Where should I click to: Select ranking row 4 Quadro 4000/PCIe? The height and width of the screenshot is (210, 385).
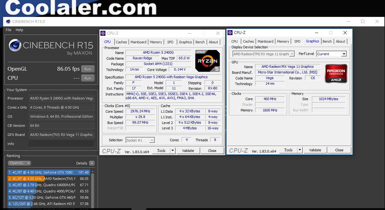point(49,191)
